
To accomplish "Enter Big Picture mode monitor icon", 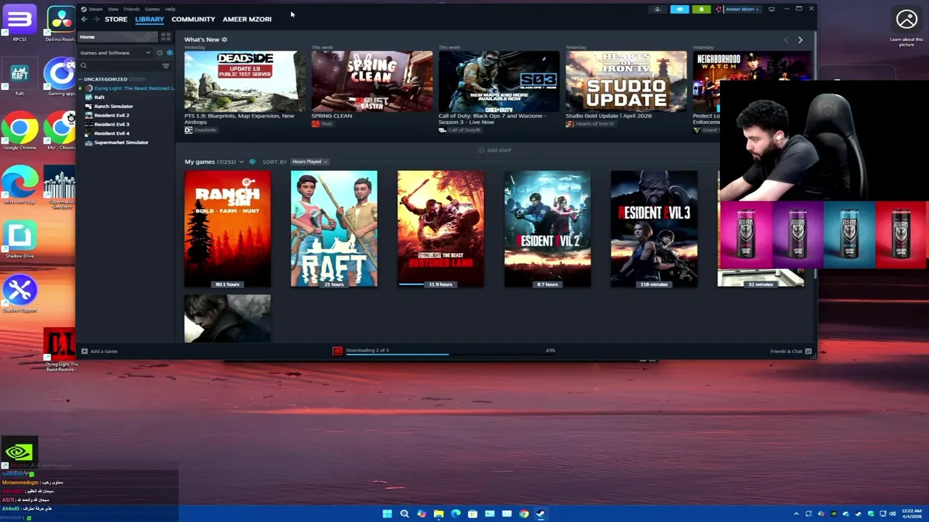I will [772, 9].
